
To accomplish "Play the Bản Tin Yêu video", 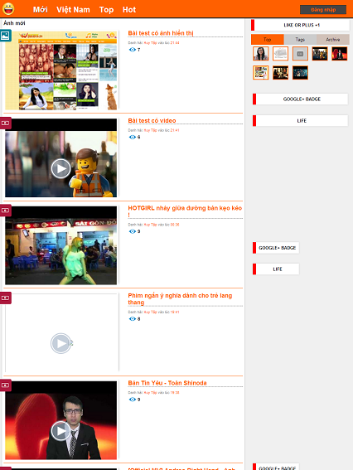I will [60, 431].
